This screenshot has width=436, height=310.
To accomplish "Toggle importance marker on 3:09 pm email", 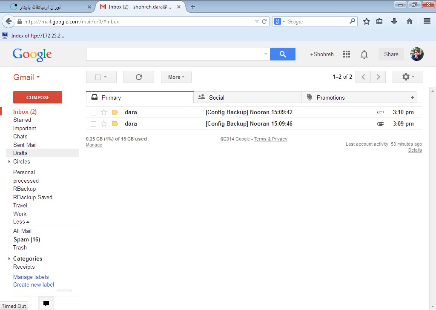I will (115, 124).
